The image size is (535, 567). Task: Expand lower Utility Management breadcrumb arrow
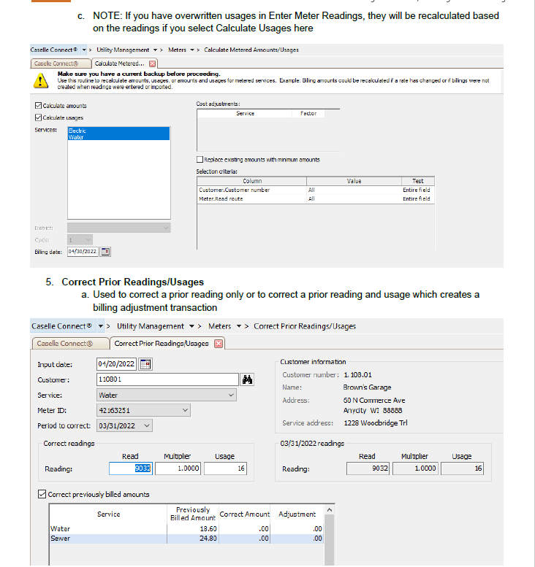pyautogui.click(x=191, y=326)
